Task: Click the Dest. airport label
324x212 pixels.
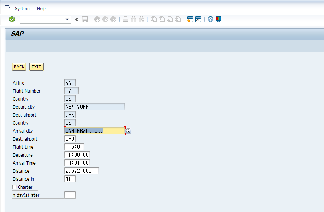Action: click(25, 139)
